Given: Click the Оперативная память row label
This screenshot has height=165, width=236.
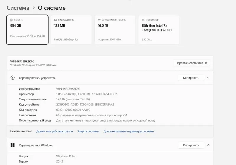Looking at the screenshot, I should (x=33, y=99).
